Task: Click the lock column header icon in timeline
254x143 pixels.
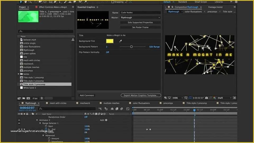Action: [x=27, y=114]
